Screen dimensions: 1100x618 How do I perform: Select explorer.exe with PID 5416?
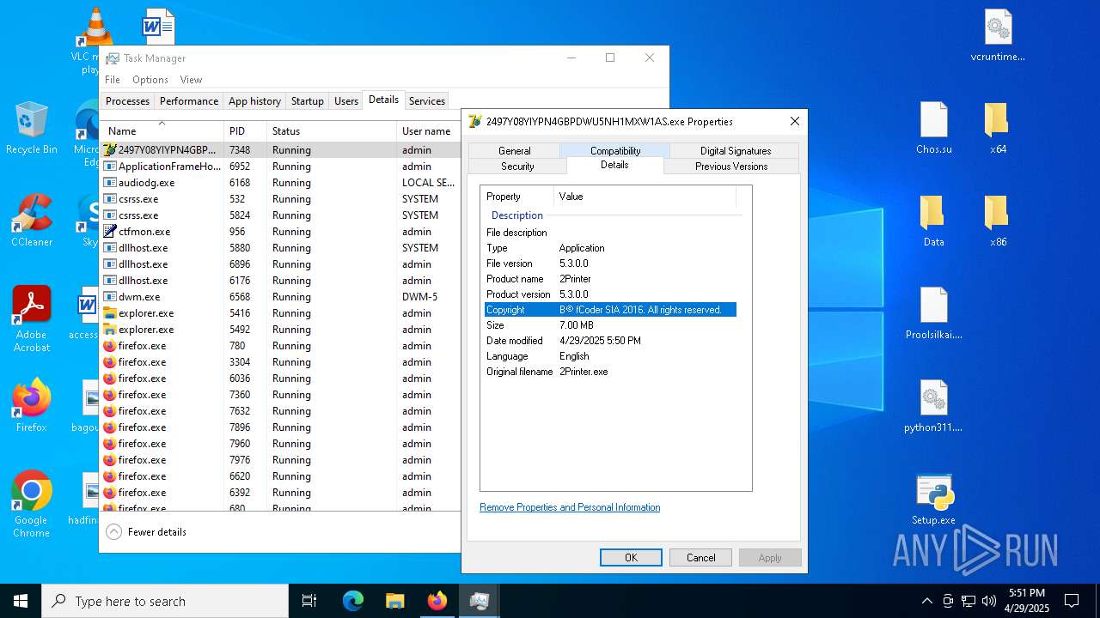coord(280,313)
